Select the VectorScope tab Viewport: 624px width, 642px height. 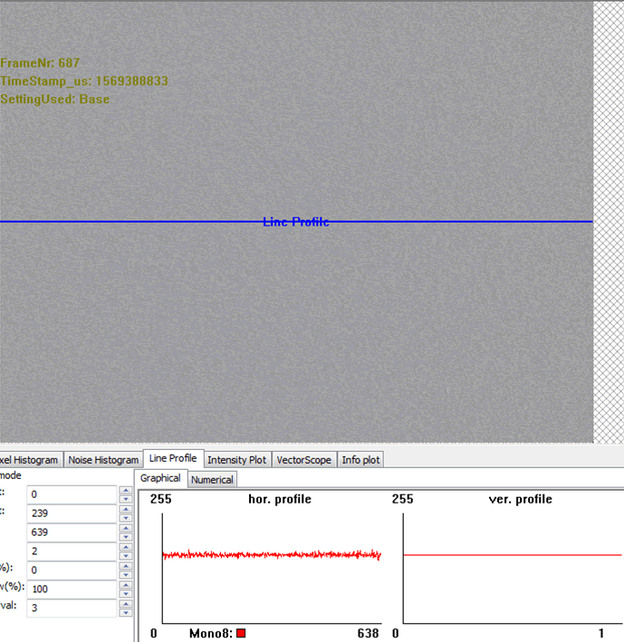tap(303, 460)
